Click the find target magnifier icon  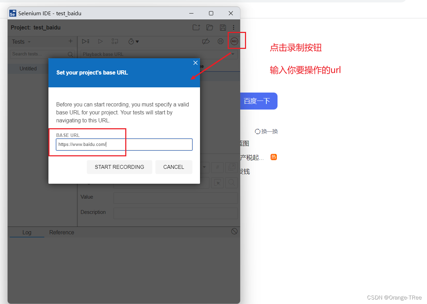tap(231, 183)
